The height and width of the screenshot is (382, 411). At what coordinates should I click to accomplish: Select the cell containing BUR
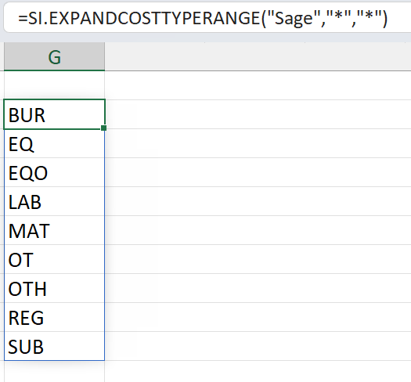click(x=55, y=114)
